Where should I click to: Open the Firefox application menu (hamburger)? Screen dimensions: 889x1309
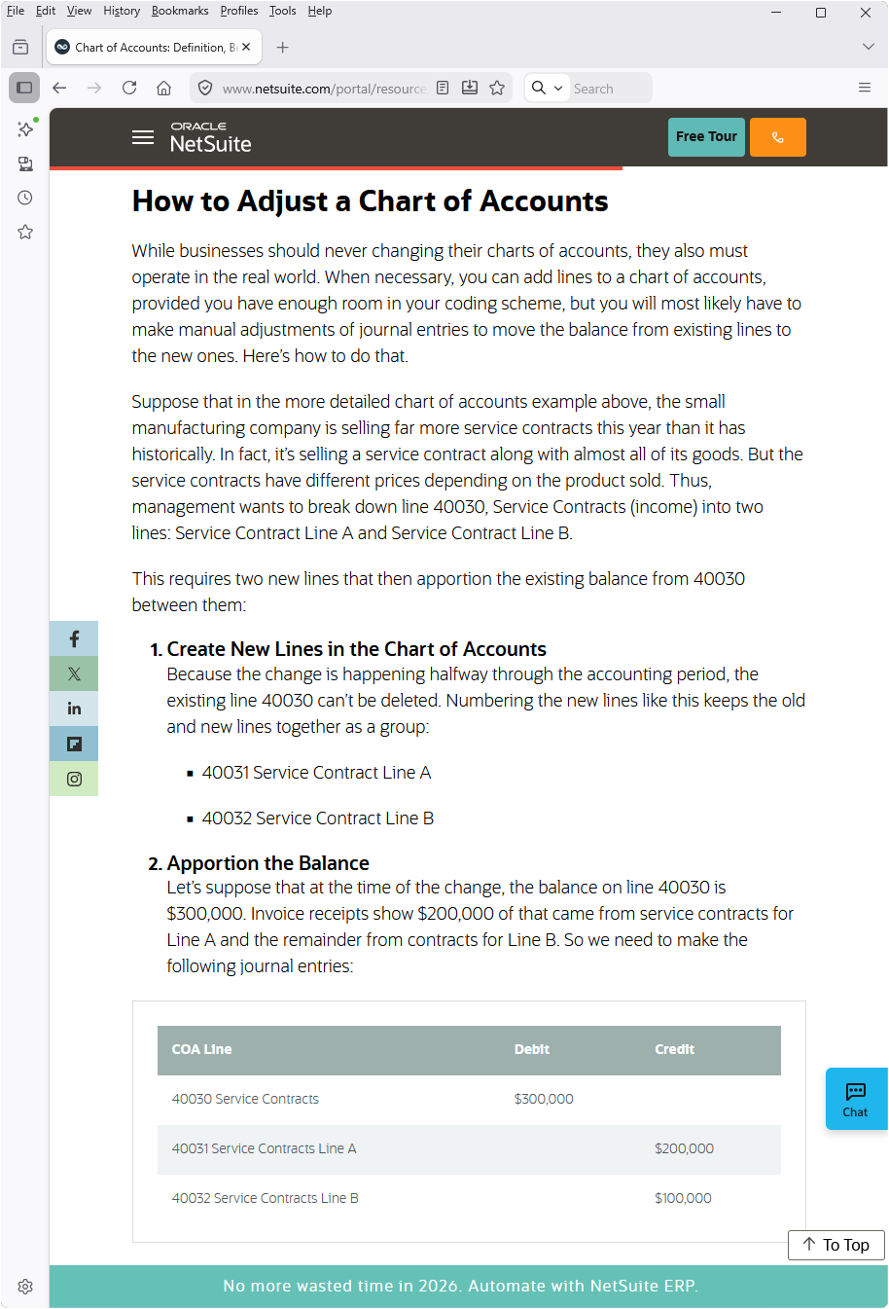point(865,88)
